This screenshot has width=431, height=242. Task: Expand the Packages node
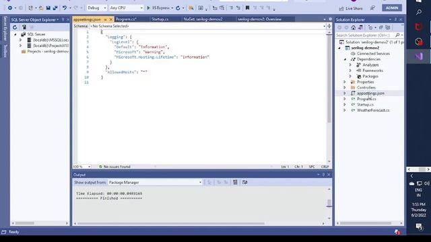point(350,76)
